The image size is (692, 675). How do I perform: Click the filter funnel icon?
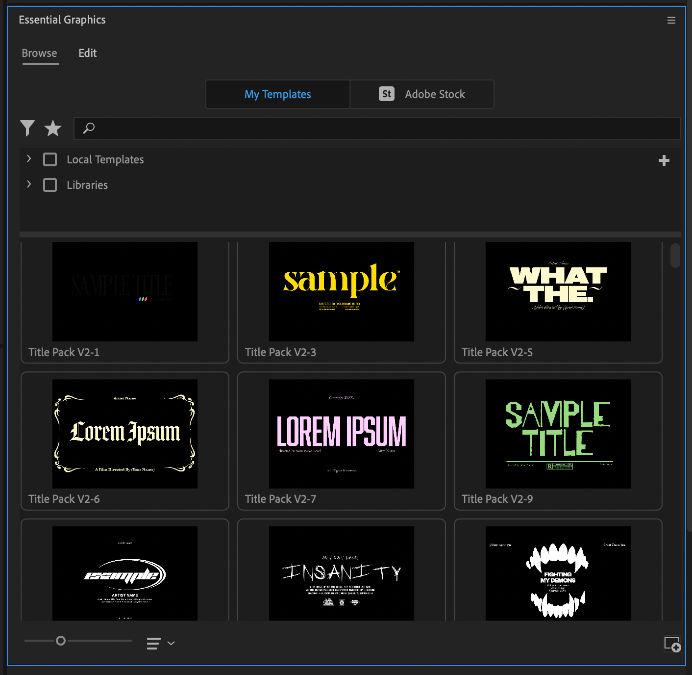tap(27, 128)
